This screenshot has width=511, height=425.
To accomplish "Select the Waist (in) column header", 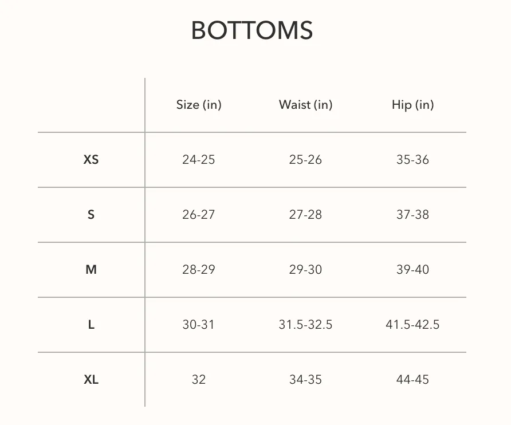I will [306, 105].
